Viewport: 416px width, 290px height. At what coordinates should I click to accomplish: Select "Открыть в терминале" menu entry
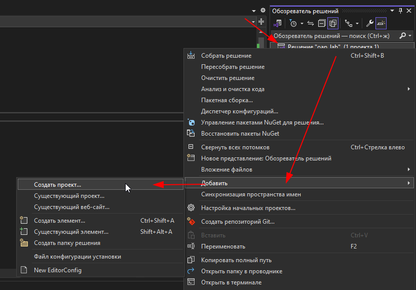pyautogui.click(x=231, y=282)
